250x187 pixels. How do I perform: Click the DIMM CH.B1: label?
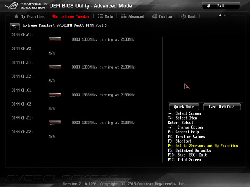click(22, 62)
